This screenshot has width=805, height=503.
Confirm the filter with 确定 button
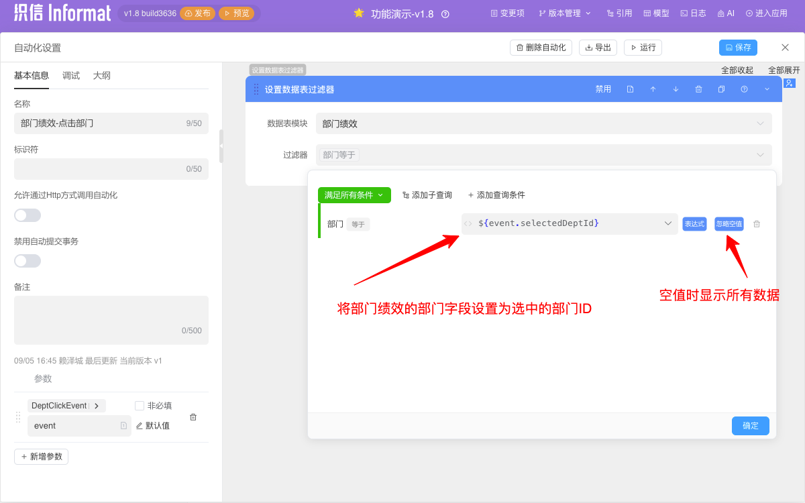(x=750, y=425)
